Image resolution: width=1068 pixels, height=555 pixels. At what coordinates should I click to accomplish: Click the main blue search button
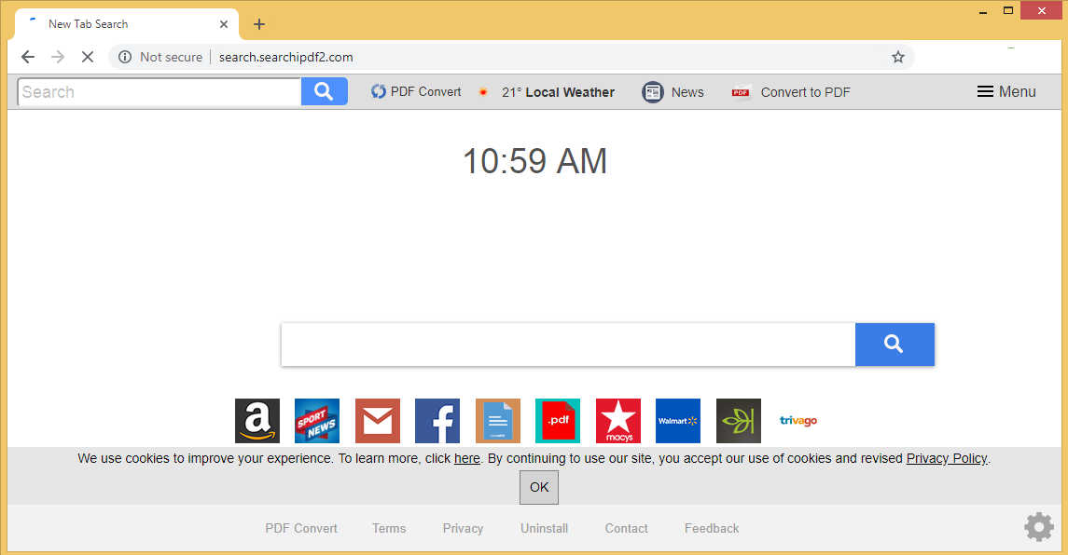[x=895, y=345]
